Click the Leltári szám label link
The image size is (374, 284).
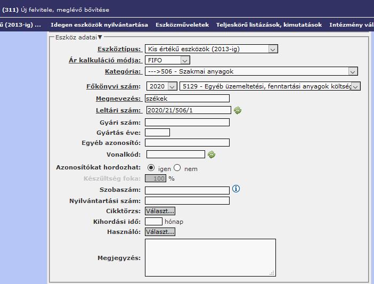point(118,110)
